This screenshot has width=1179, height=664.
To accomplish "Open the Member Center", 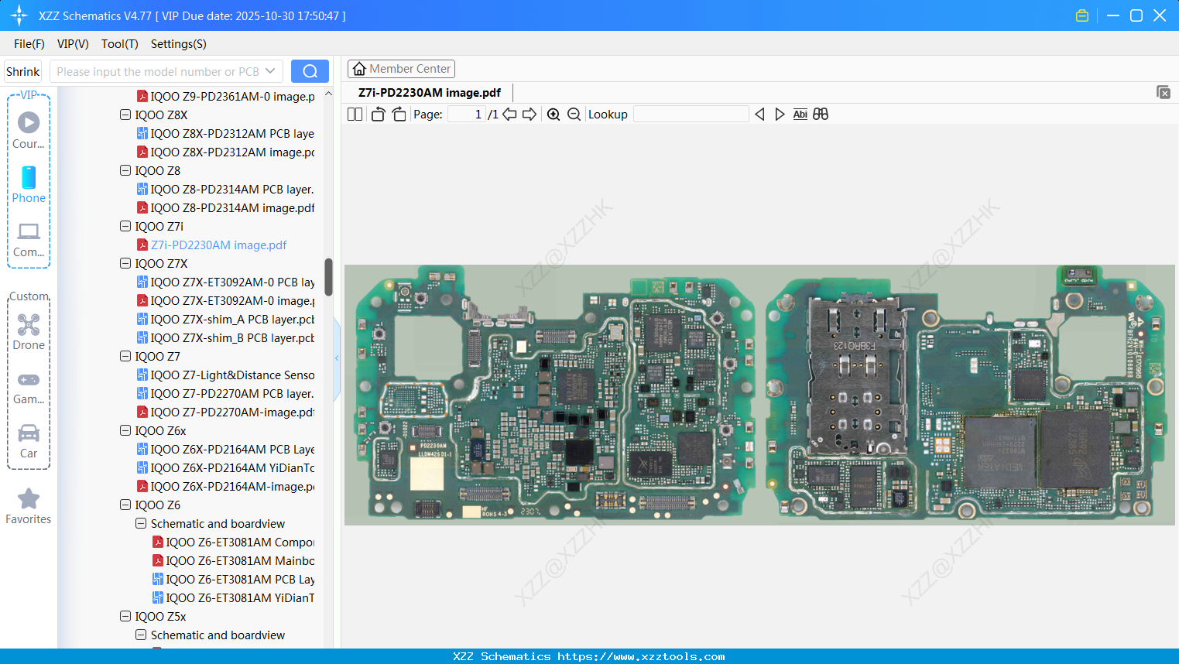I will click(x=401, y=69).
